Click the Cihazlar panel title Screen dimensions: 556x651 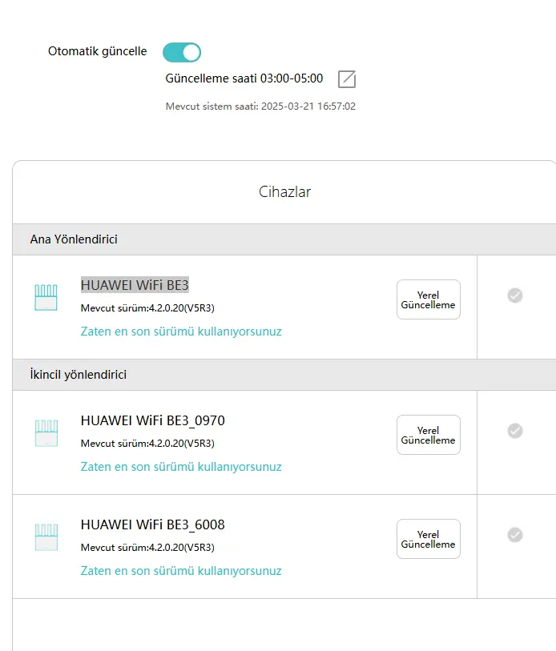pos(284,192)
